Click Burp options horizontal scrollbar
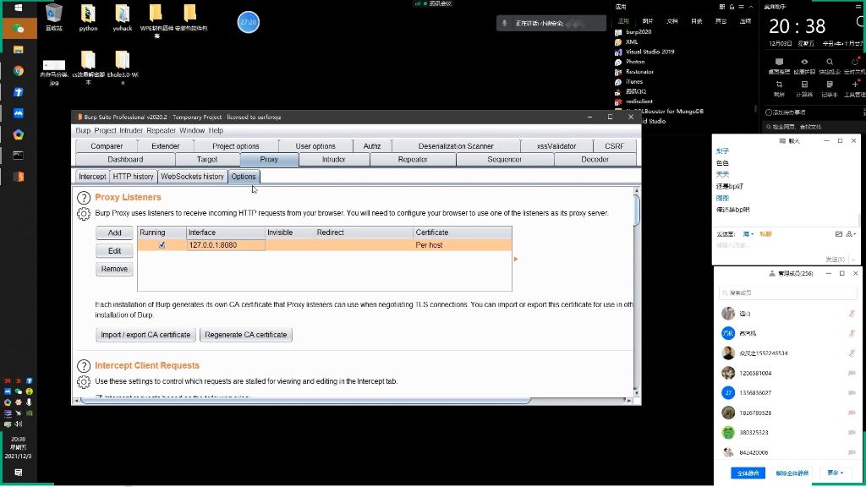 point(306,401)
